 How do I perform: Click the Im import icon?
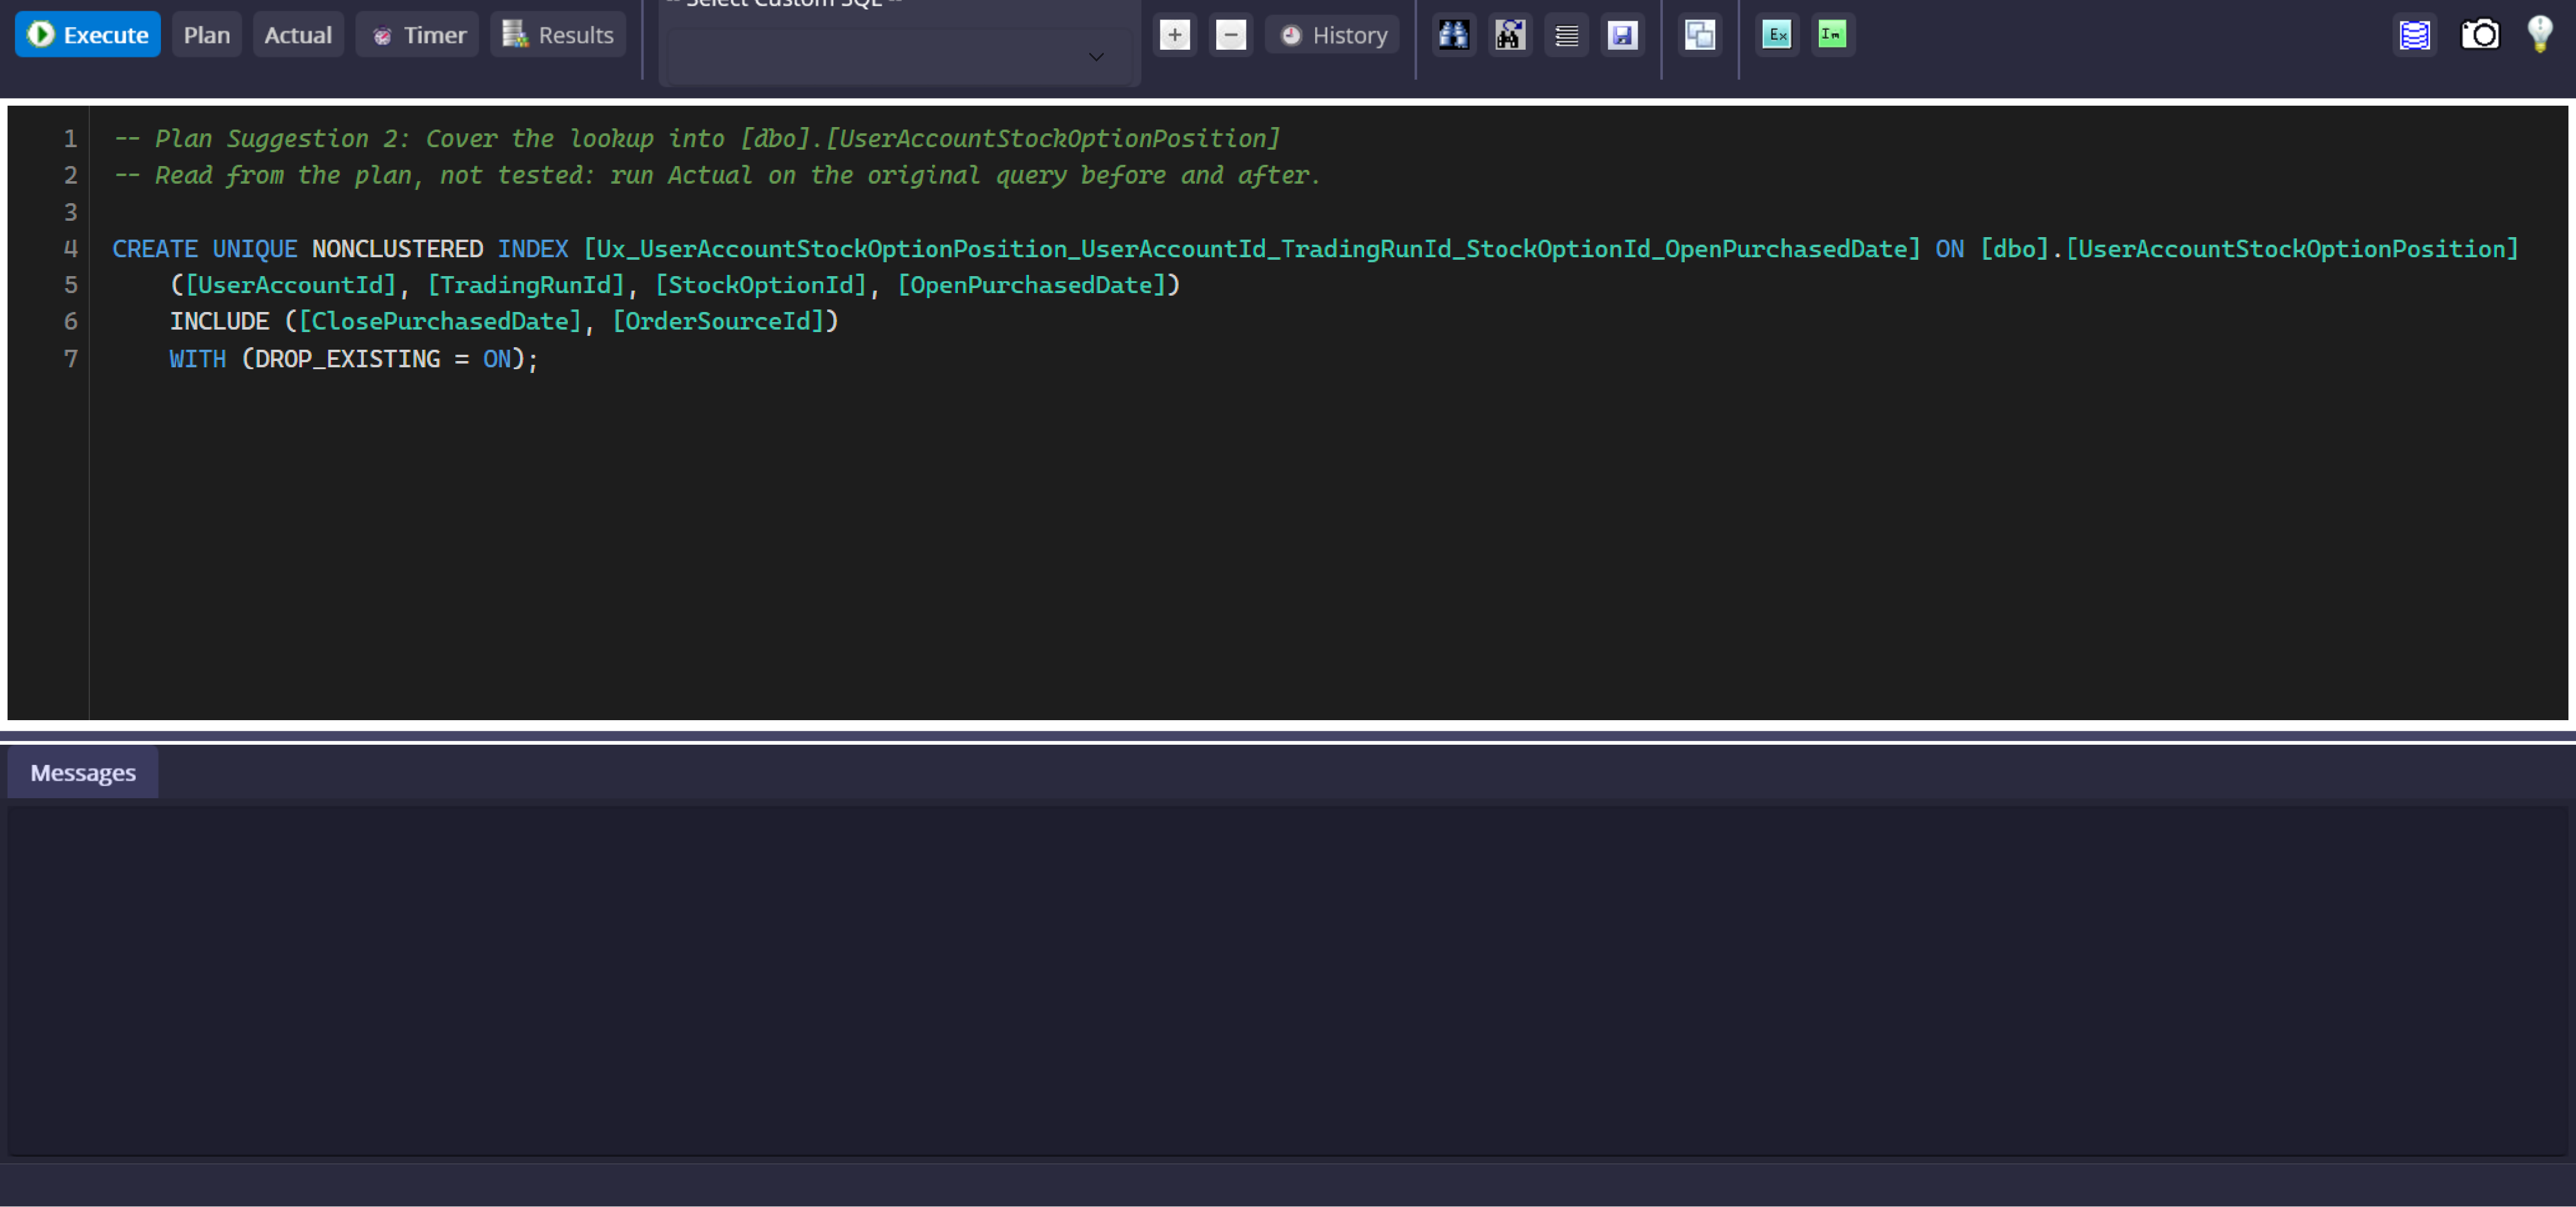coord(1833,35)
